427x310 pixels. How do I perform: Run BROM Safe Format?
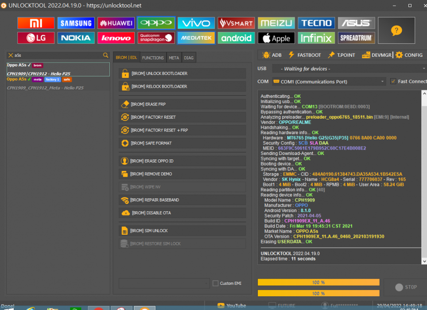coord(182,143)
